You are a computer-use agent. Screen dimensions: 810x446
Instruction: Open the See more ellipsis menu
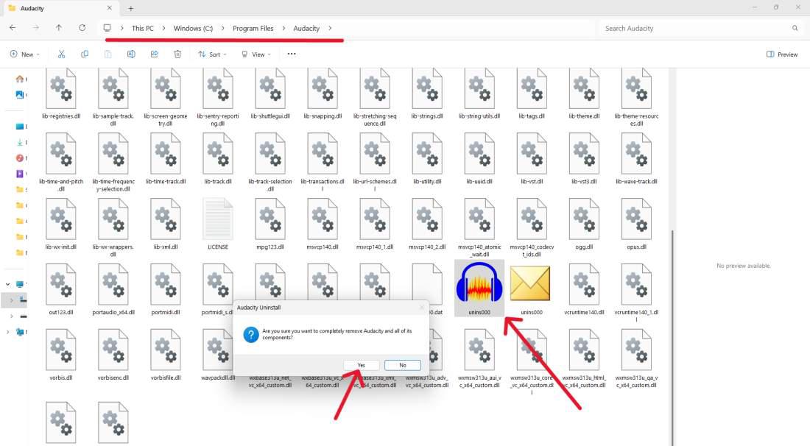pos(292,54)
